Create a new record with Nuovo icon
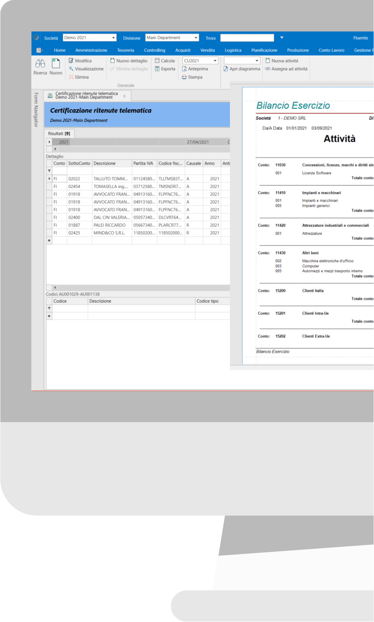 coord(56,64)
